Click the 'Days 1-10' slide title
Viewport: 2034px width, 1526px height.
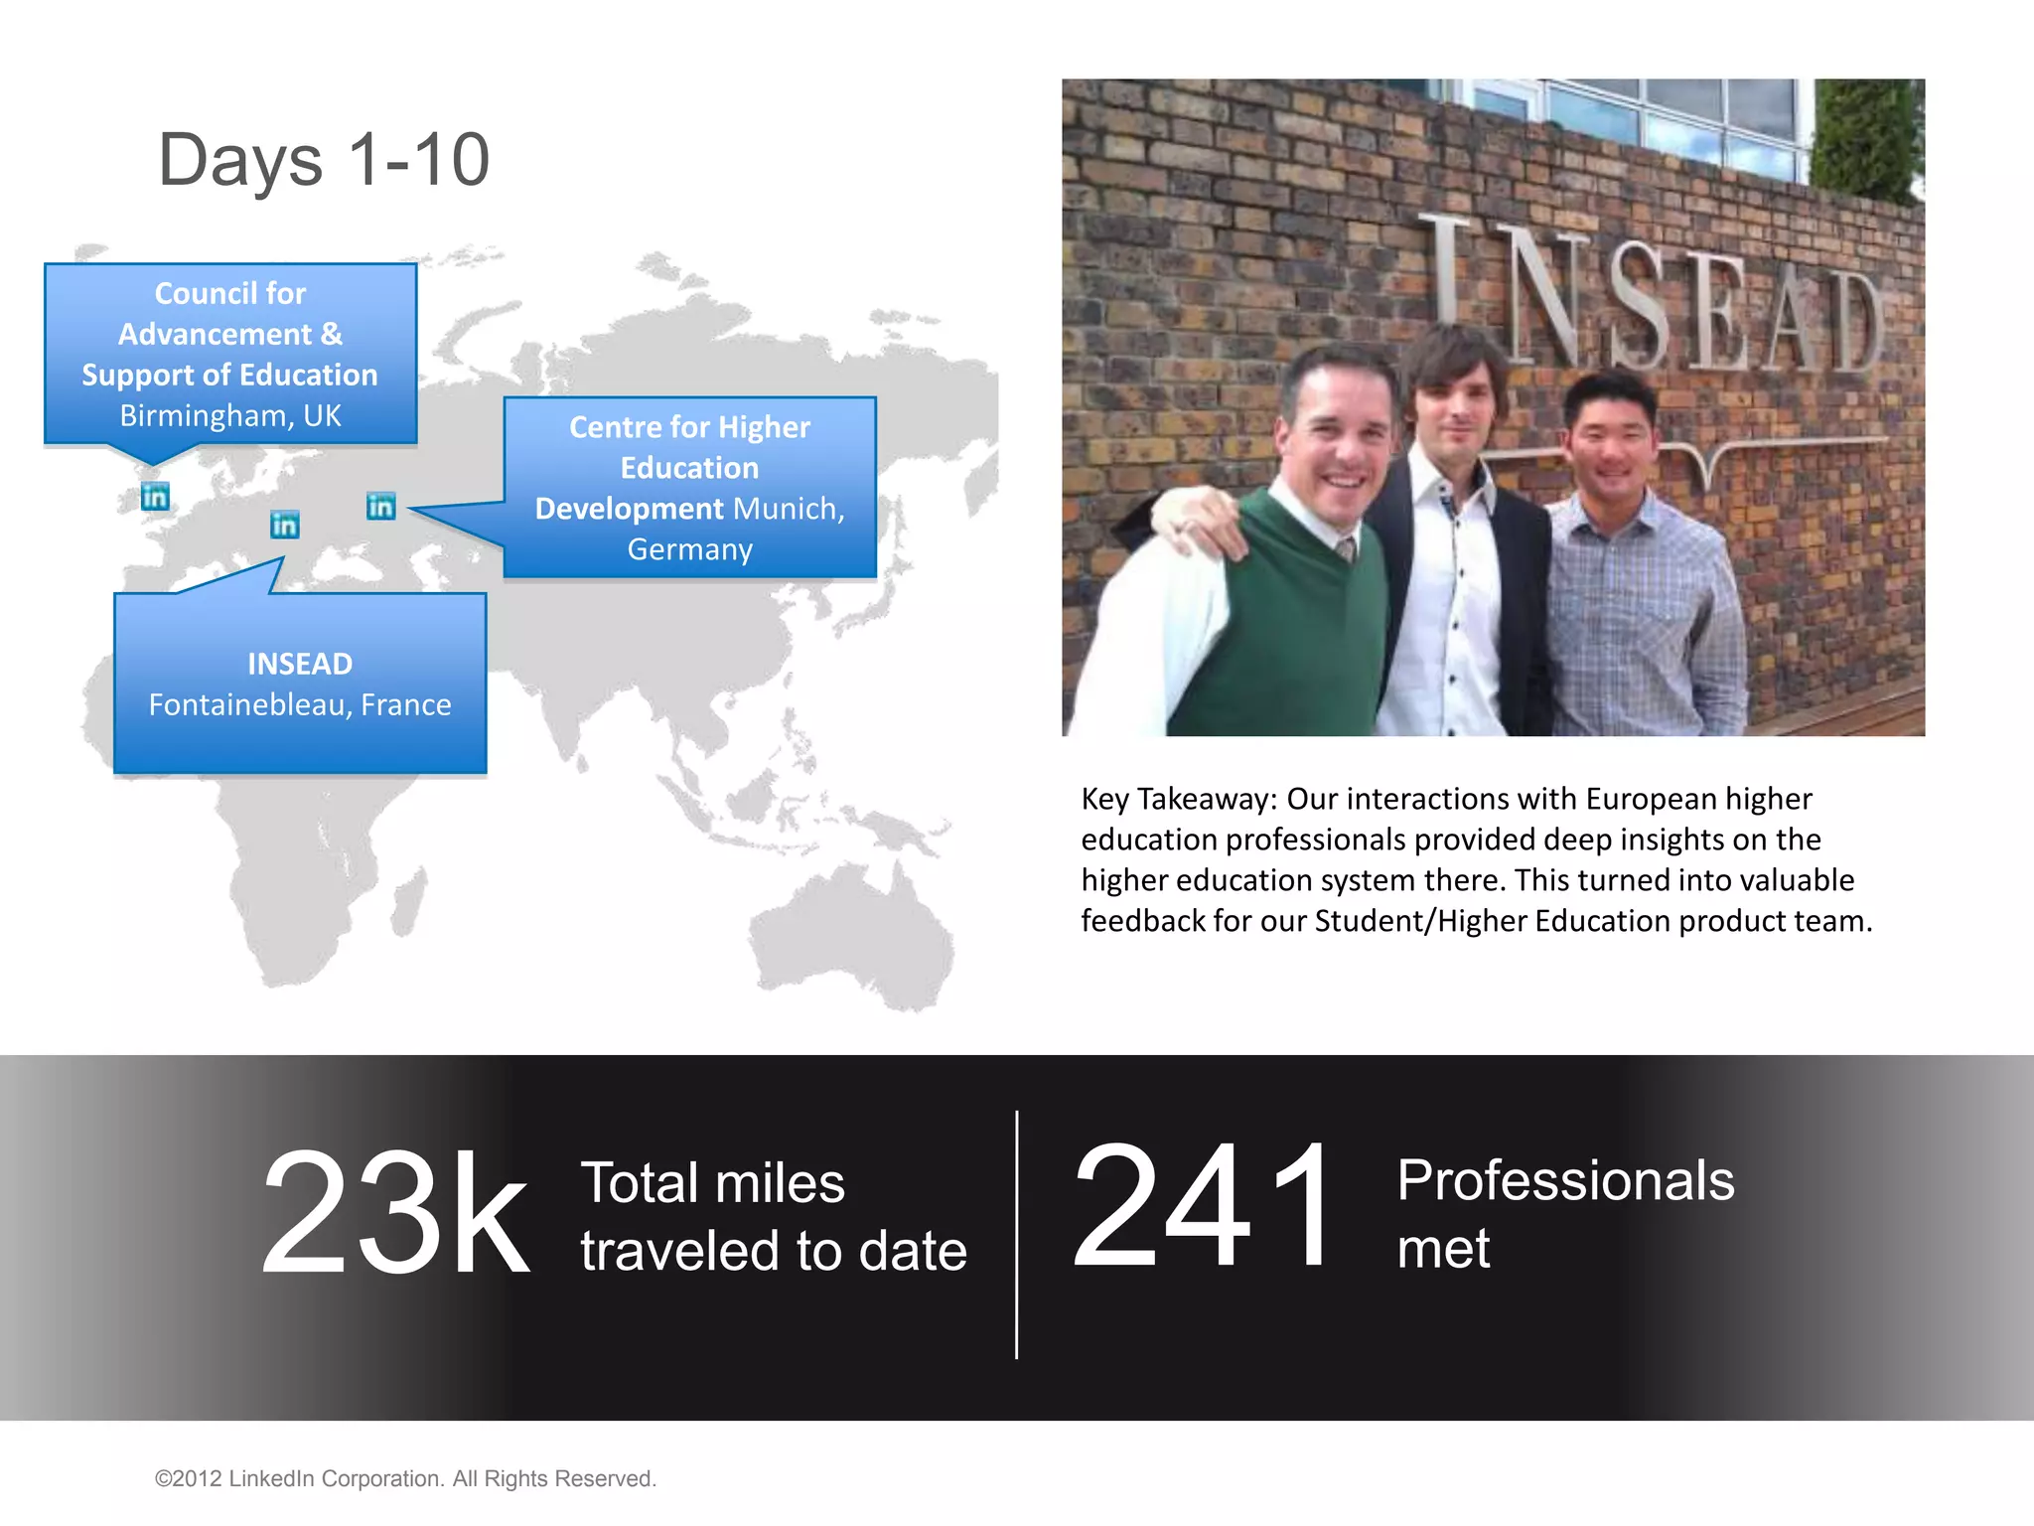(x=324, y=160)
